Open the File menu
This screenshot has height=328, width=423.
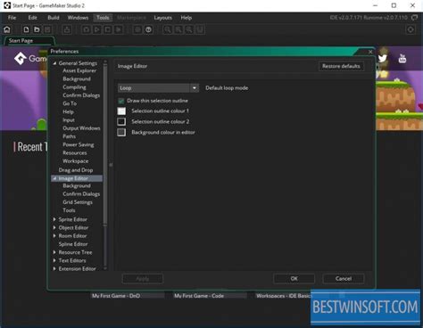(x=12, y=18)
